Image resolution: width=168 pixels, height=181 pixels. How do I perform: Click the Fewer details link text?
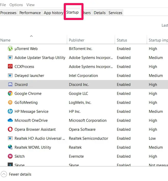tap(20, 174)
